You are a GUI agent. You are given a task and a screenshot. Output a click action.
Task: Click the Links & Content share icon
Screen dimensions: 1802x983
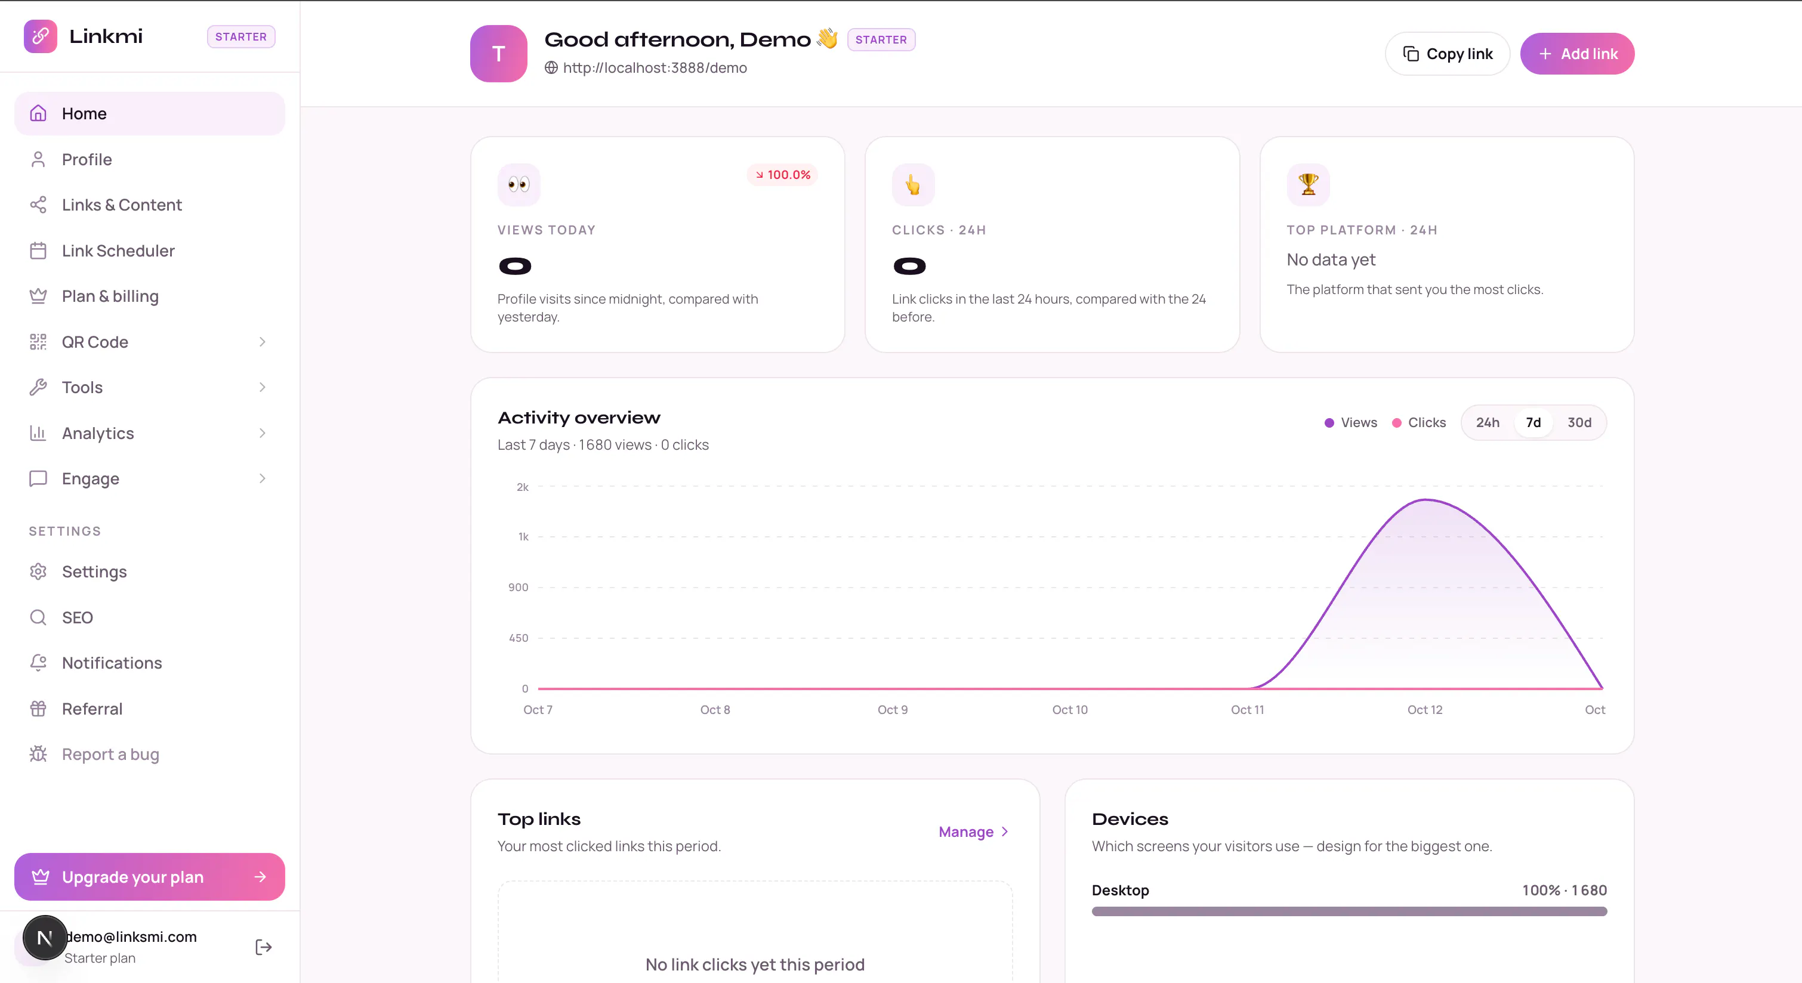tap(38, 205)
